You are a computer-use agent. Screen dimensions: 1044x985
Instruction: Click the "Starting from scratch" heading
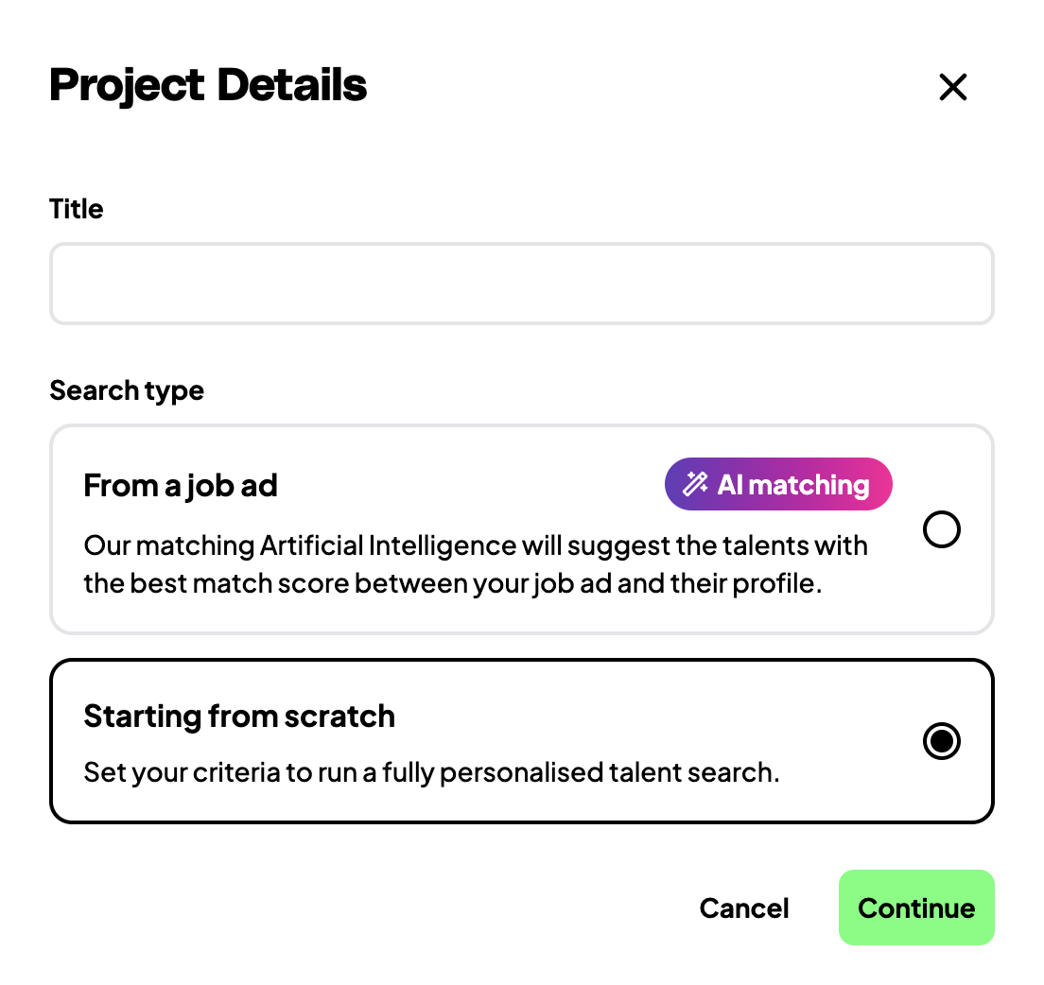[x=239, y=717]
